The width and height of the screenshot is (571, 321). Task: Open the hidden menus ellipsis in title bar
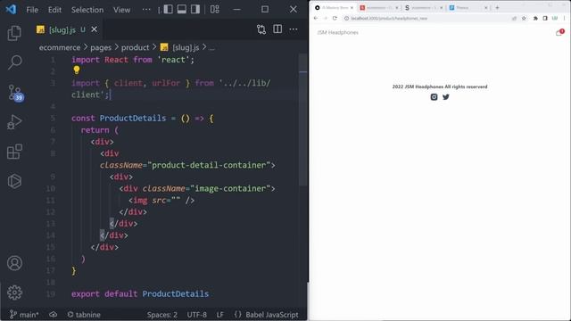(146, 9)
